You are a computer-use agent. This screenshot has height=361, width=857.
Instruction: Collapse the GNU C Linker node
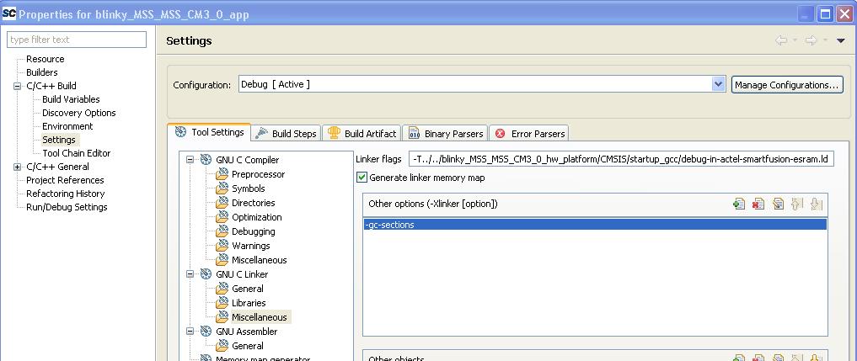pyautogui.click(x=191, y=274)
